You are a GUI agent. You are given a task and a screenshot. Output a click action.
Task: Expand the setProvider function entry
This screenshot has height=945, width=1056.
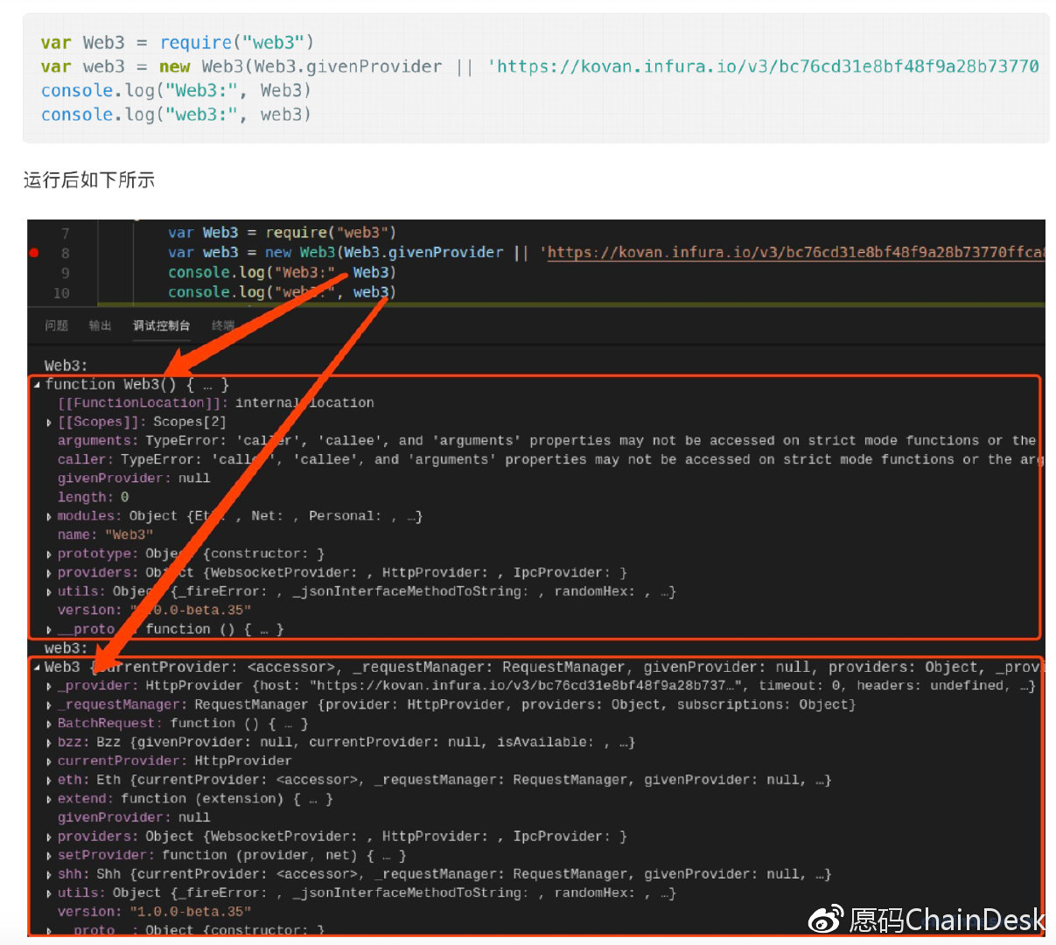tap(49, 856)
